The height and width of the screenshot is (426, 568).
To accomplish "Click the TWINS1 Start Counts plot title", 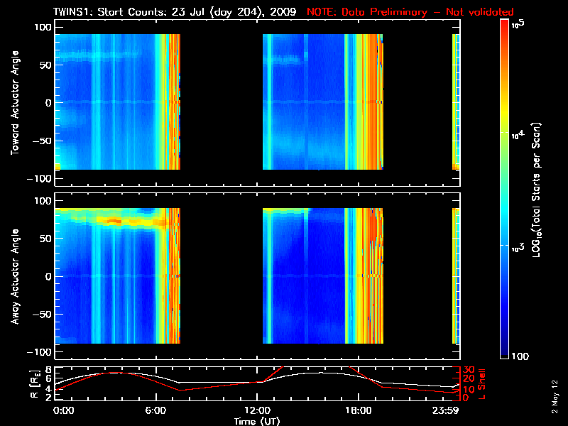I will click(x=175, y=11).
